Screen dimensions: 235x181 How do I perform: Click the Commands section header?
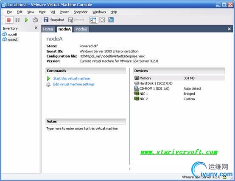(x=86, y=71)
